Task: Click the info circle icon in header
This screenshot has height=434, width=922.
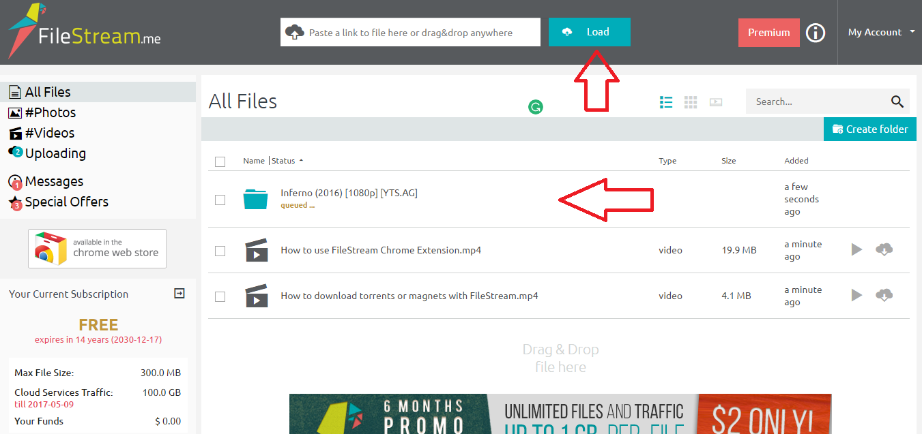Action: click(816, 33)
